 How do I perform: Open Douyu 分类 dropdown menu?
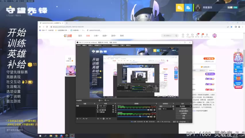pyautogui.click(x=96, y=36)
